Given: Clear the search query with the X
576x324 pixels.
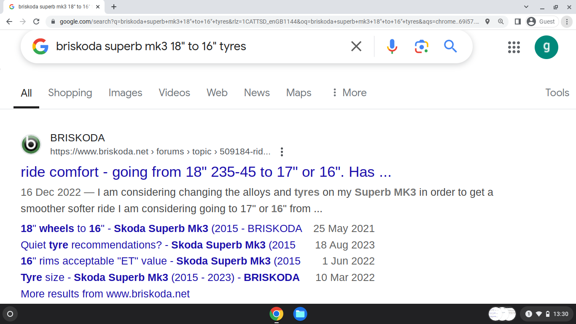Looking at the screenshot, I should [356, 46].
